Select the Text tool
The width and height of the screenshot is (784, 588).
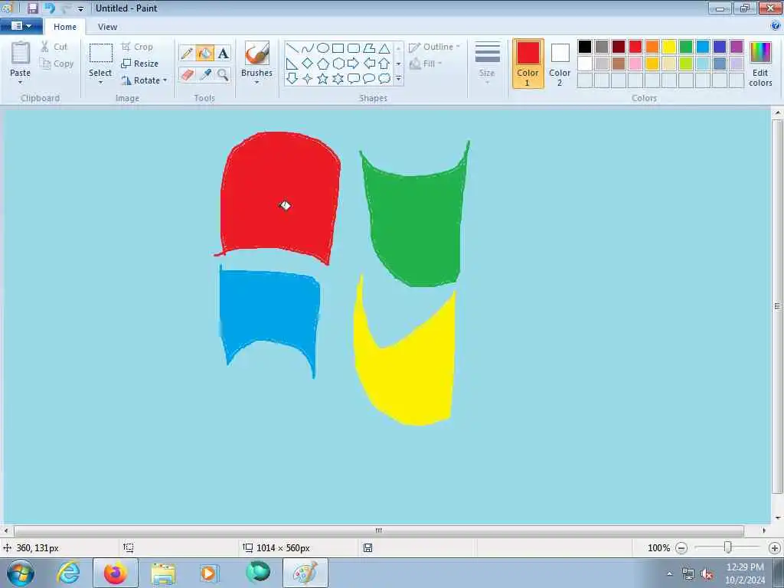(x=224, y=53)
